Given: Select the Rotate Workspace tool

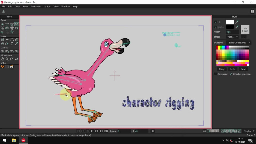Looking at the screenshot, I should pyautogui.click(x=12, y=59).
